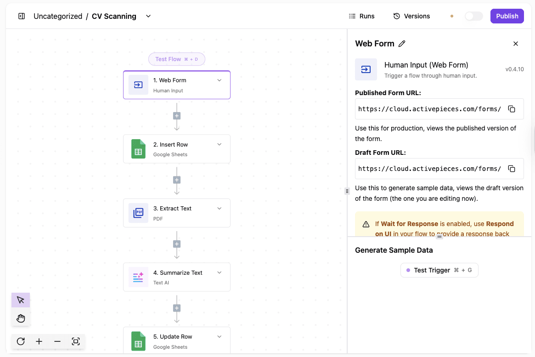Open the Versions history
Screen dimensions: 535x357
(411, 16)
